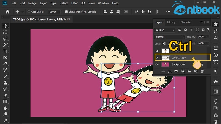The height and width of the screenshot is (124, 221).
Task: Open Opacity slider dropdown arrow
Action: tap(208, 37)
